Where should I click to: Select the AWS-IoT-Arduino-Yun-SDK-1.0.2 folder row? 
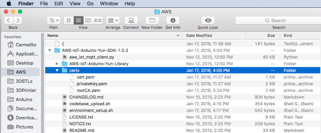coord(182,51)
